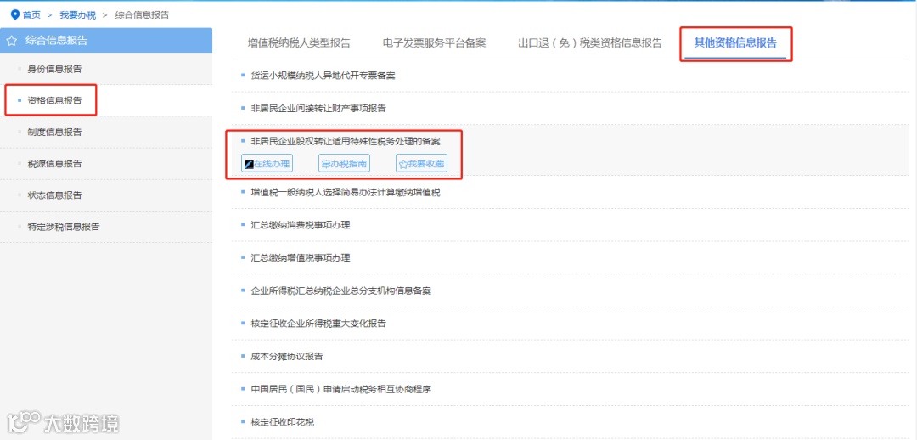This screenshot has height=440, width=917.
Task: Open the 我要办税 breadcrumb link
Action: click(x=78, y=15)
